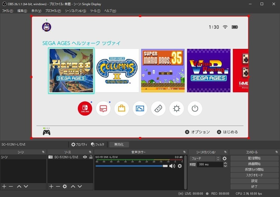Select the partially visible Famicom tile
Image resolution: width=280 pixels, height=197 pixels.
coord(241,71)
